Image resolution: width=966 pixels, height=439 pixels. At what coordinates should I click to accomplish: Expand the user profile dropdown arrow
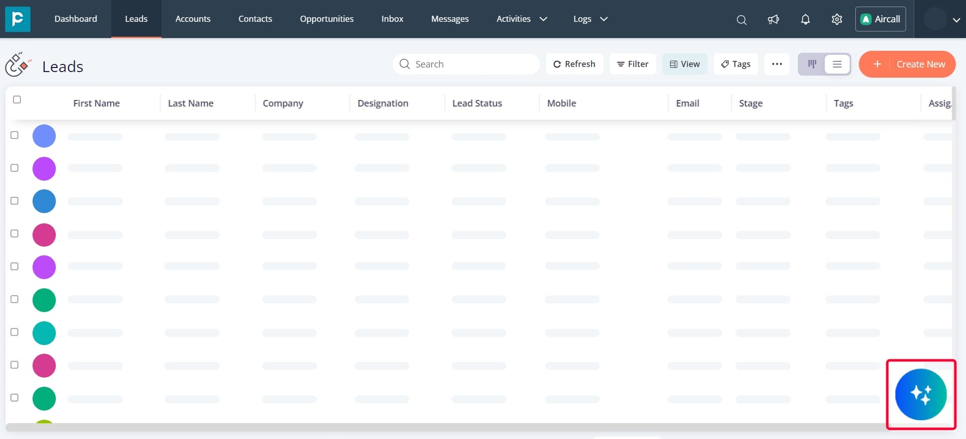[956, 20]
